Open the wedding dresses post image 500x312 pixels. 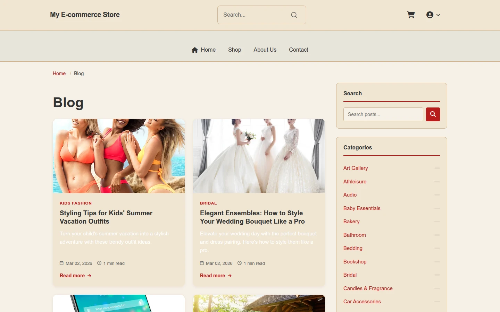(259, 156)
